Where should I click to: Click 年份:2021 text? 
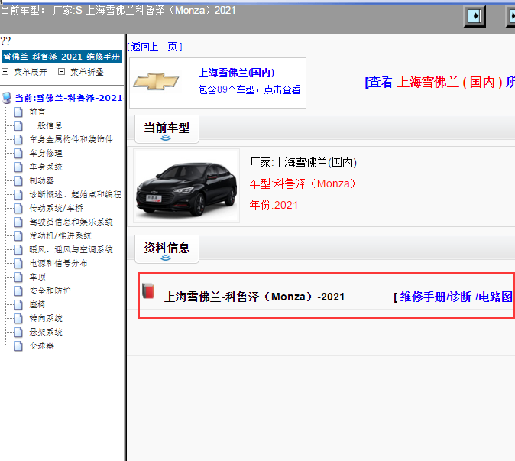click(274, 205)
